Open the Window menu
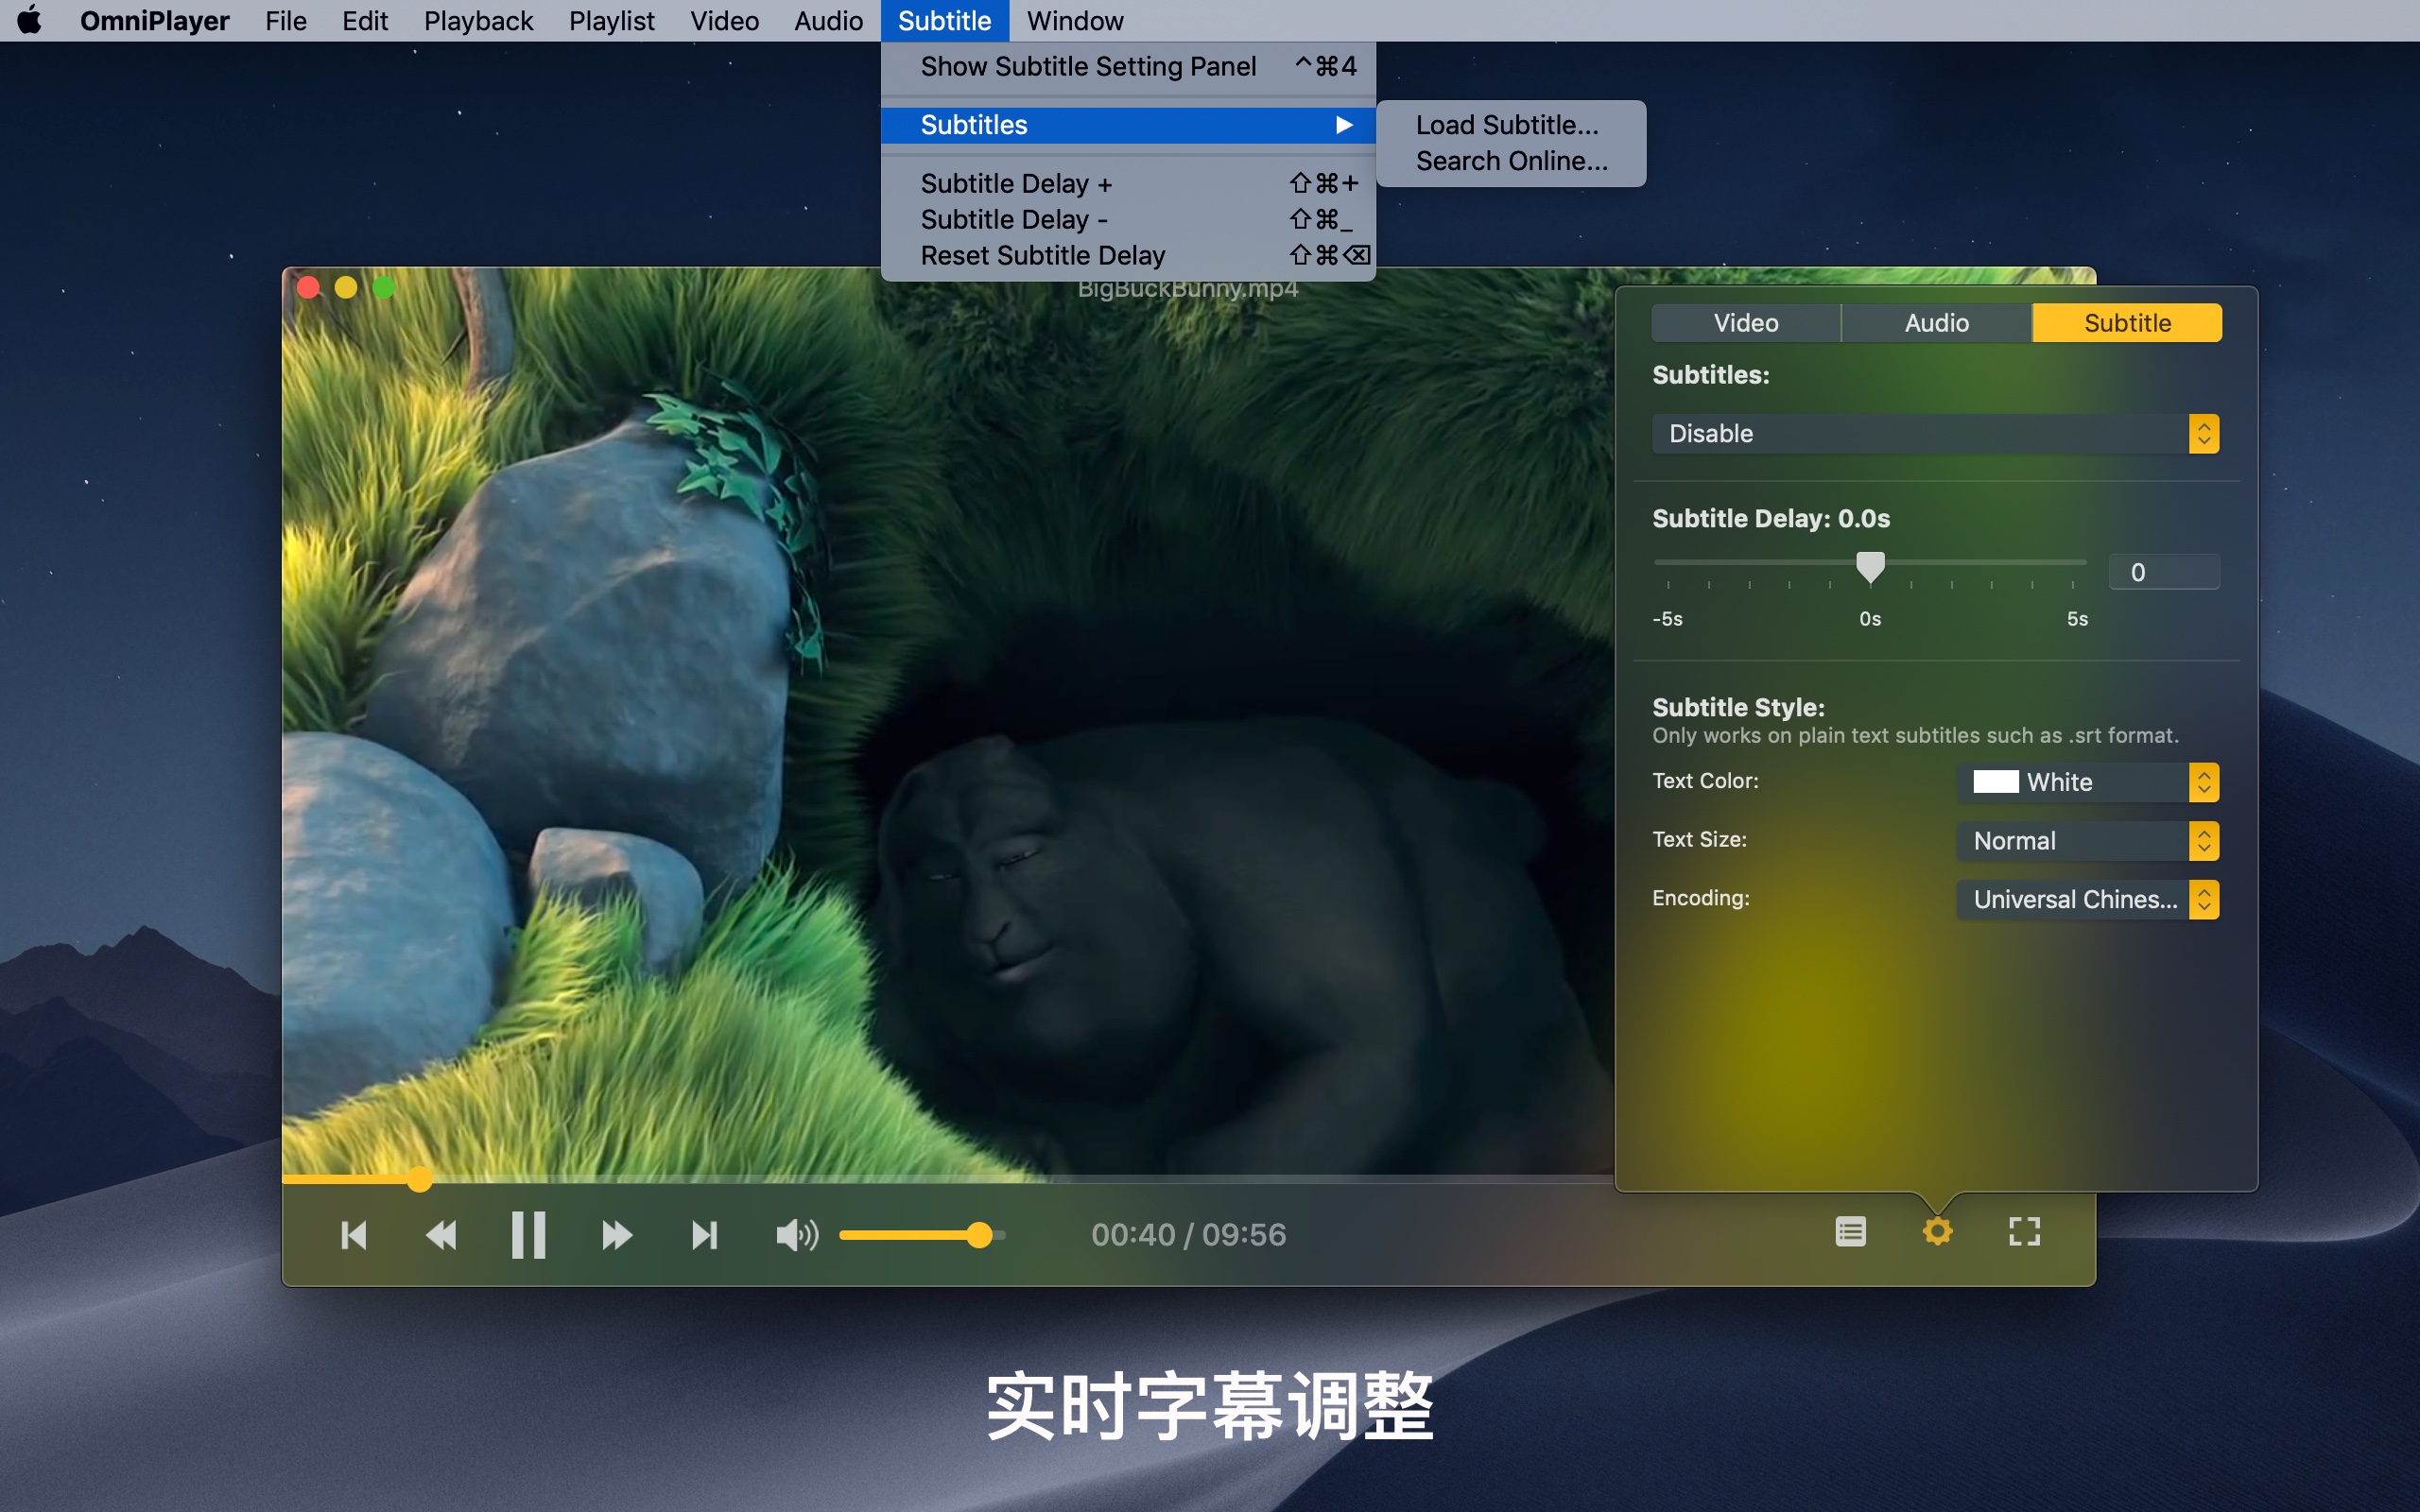Image resolution: width=2420 pixels, height=1512 pixels. 1075,20
